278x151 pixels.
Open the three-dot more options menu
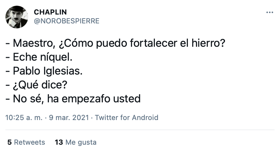pos(269,13)
